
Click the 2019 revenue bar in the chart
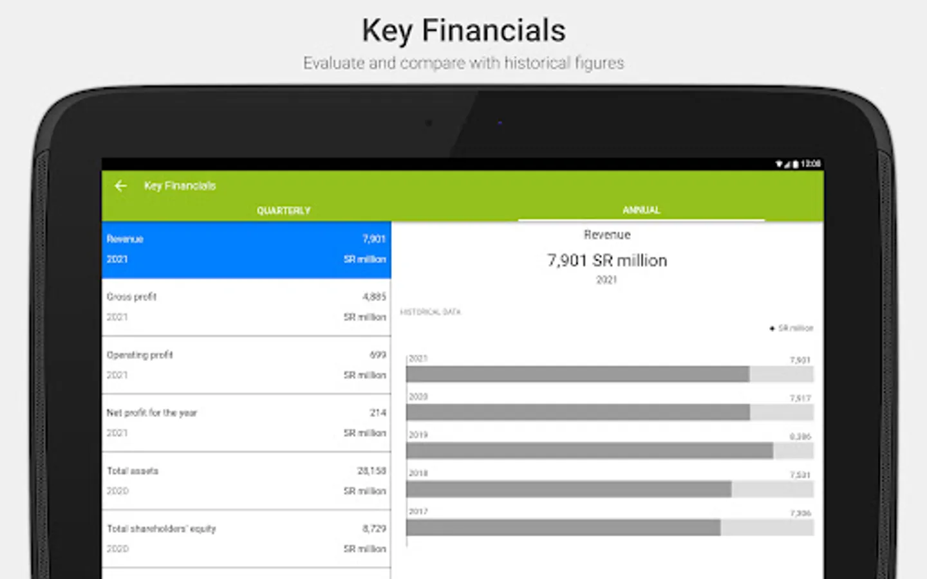pyautogui.click(x=590, y=450)
